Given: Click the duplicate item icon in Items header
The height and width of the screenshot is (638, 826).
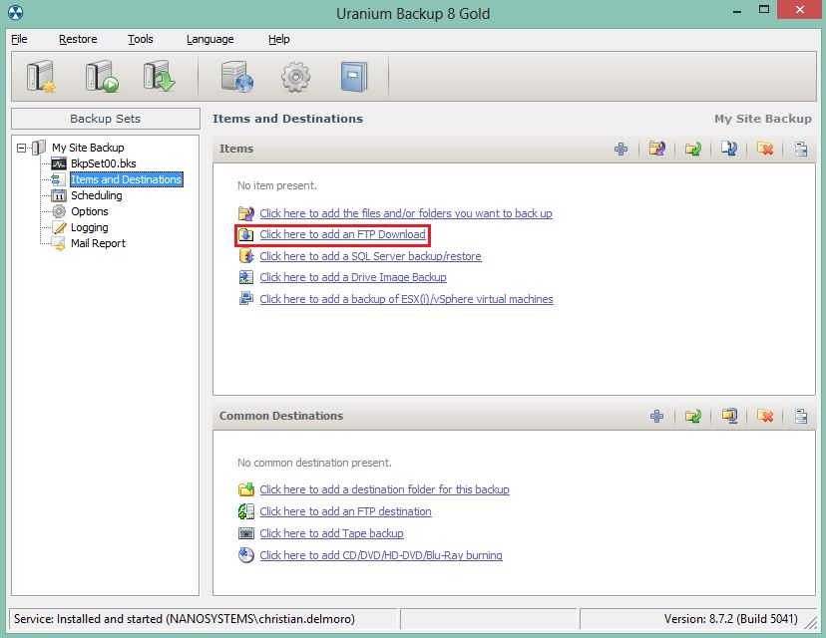Looking at the screenshot, I should pyautogui.click(x=729, y=149).
